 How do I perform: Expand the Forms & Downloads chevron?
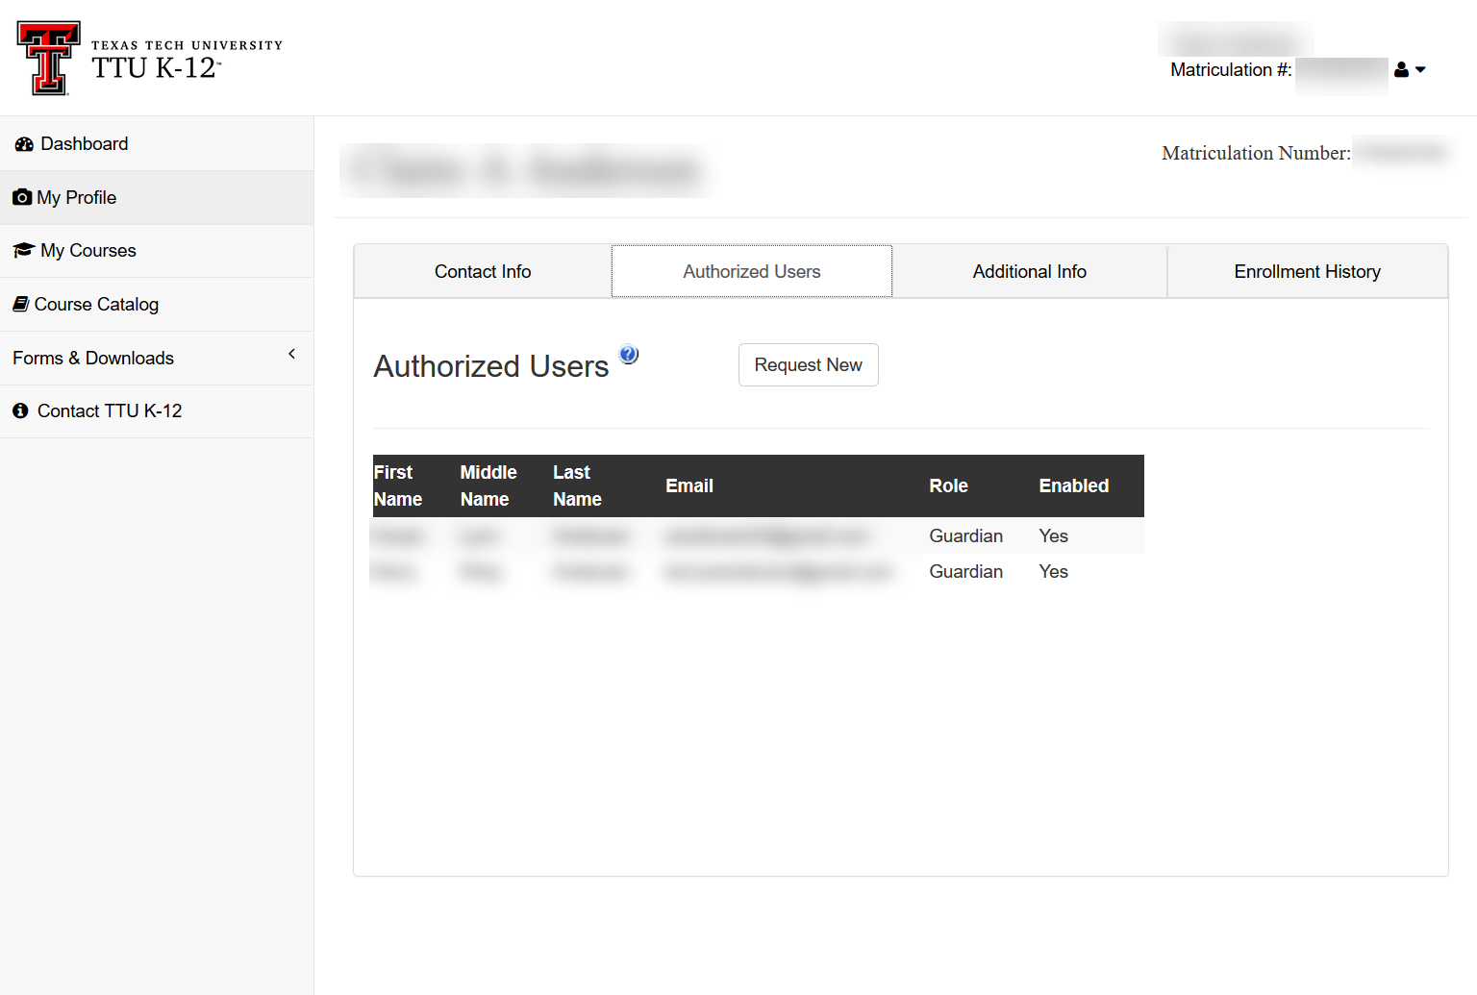tap(291, 355)
